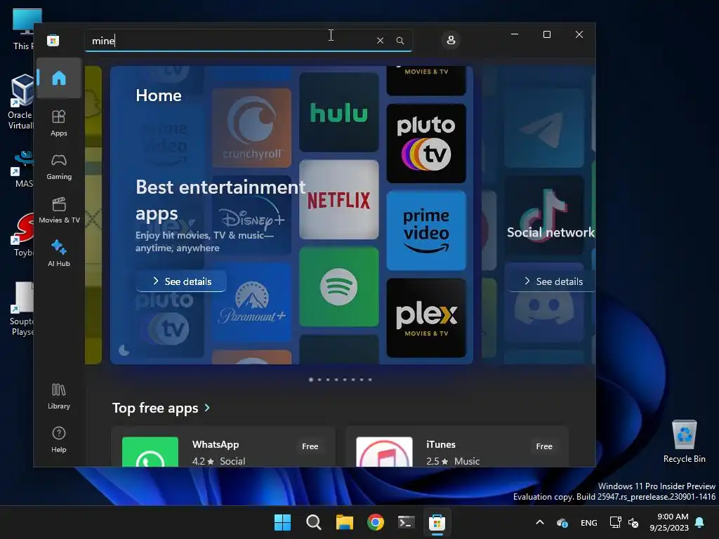
Task: Click the Free button for iTunes
Action: [x=544, y=446]
